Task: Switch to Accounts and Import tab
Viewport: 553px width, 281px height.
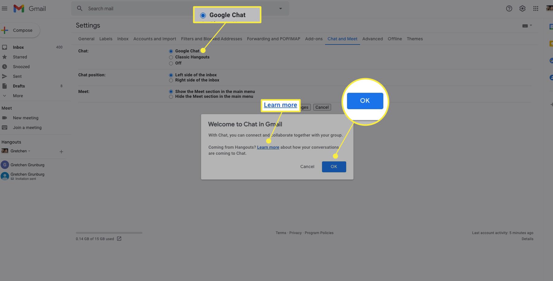Action: pyautogui.click(x=155, y=39)
